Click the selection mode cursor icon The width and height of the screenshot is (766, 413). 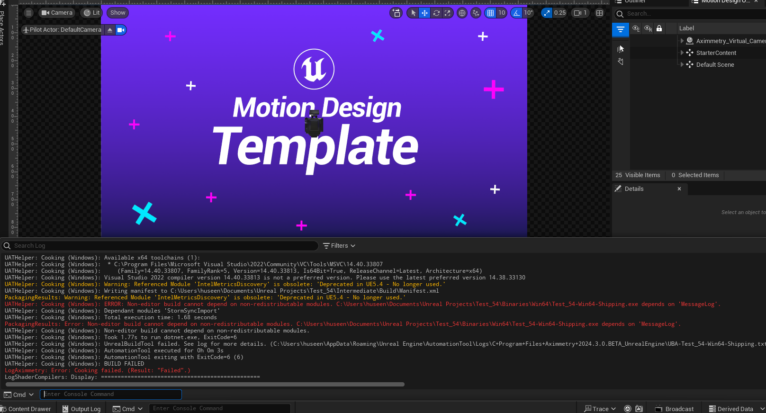click(621, 48)
